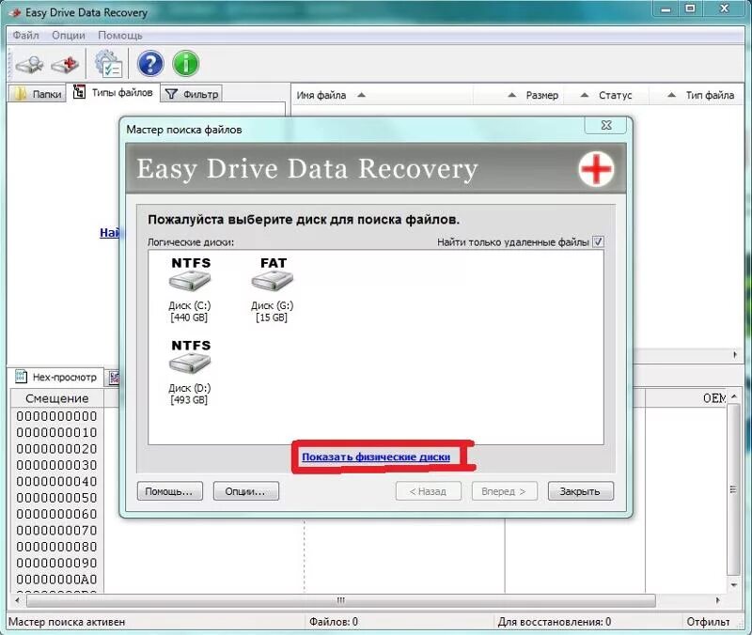752x635 pixels.
Task: Click the Назад button
Action: [x=429, y=491]
